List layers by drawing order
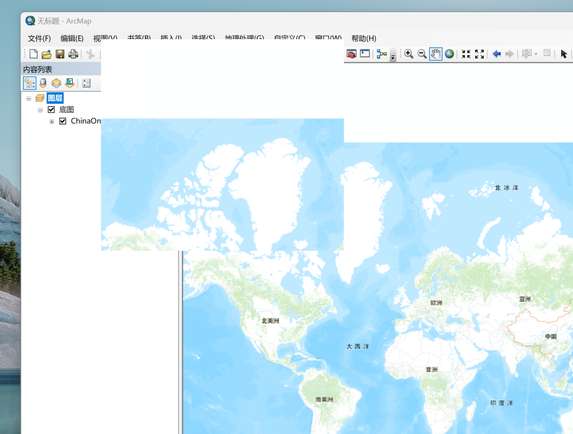Screen dimensions: 573x434 point(29,83)
